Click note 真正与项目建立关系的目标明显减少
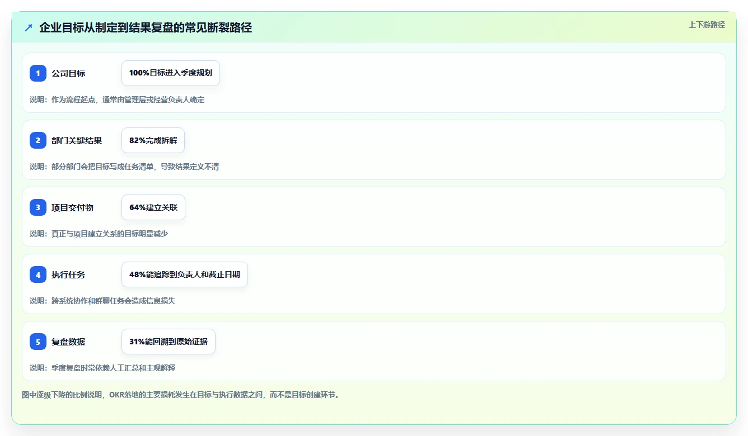Viewport: 748px width, 436px height. click(99, 234)
